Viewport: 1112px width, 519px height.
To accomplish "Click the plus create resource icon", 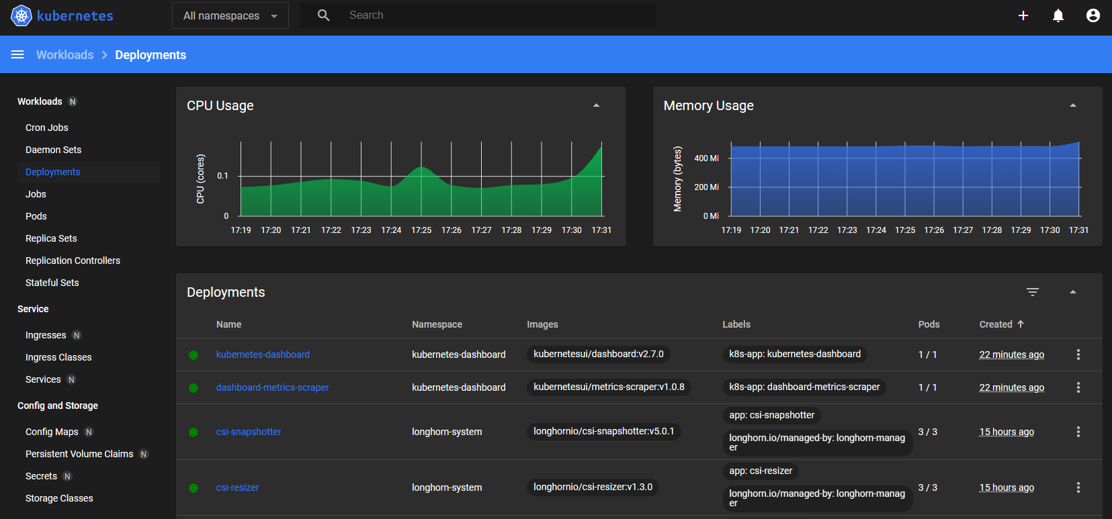I will click(1023, 15).
